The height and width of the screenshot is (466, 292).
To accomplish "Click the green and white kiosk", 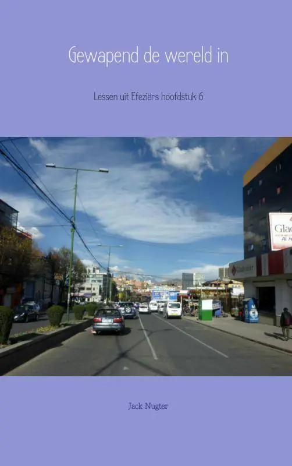I will (206, 310).
